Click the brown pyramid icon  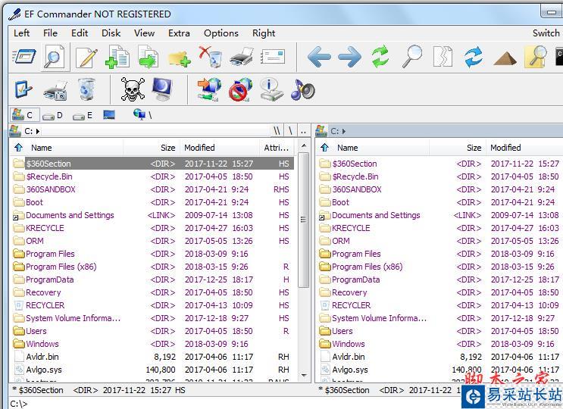505,58
